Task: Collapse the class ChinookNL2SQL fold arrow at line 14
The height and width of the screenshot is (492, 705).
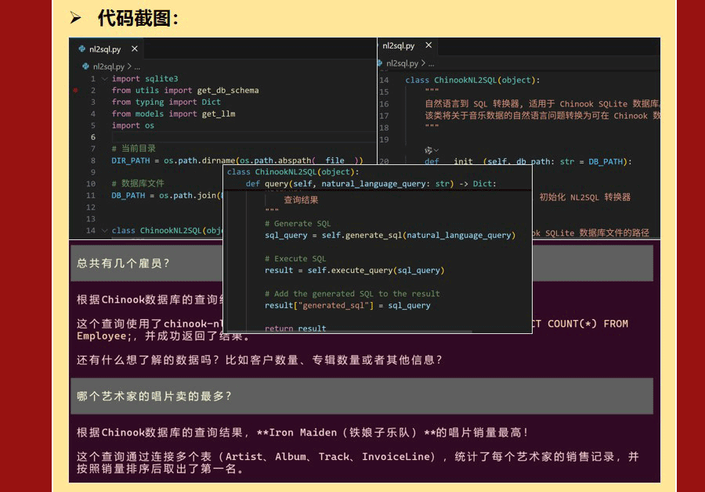Action: (x=104, y=231)
